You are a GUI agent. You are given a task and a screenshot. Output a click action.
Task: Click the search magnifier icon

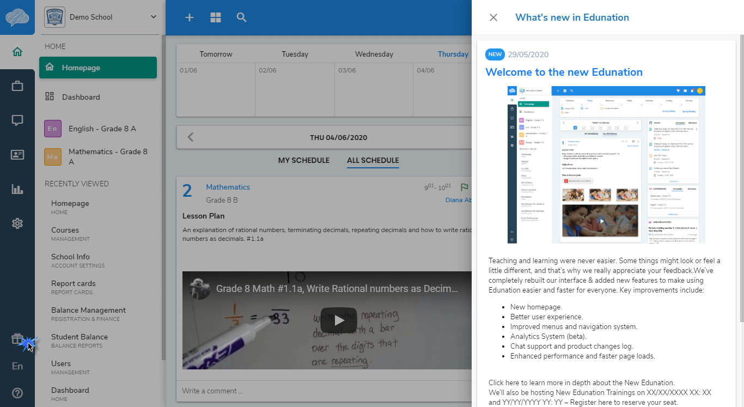click(242, 17)
